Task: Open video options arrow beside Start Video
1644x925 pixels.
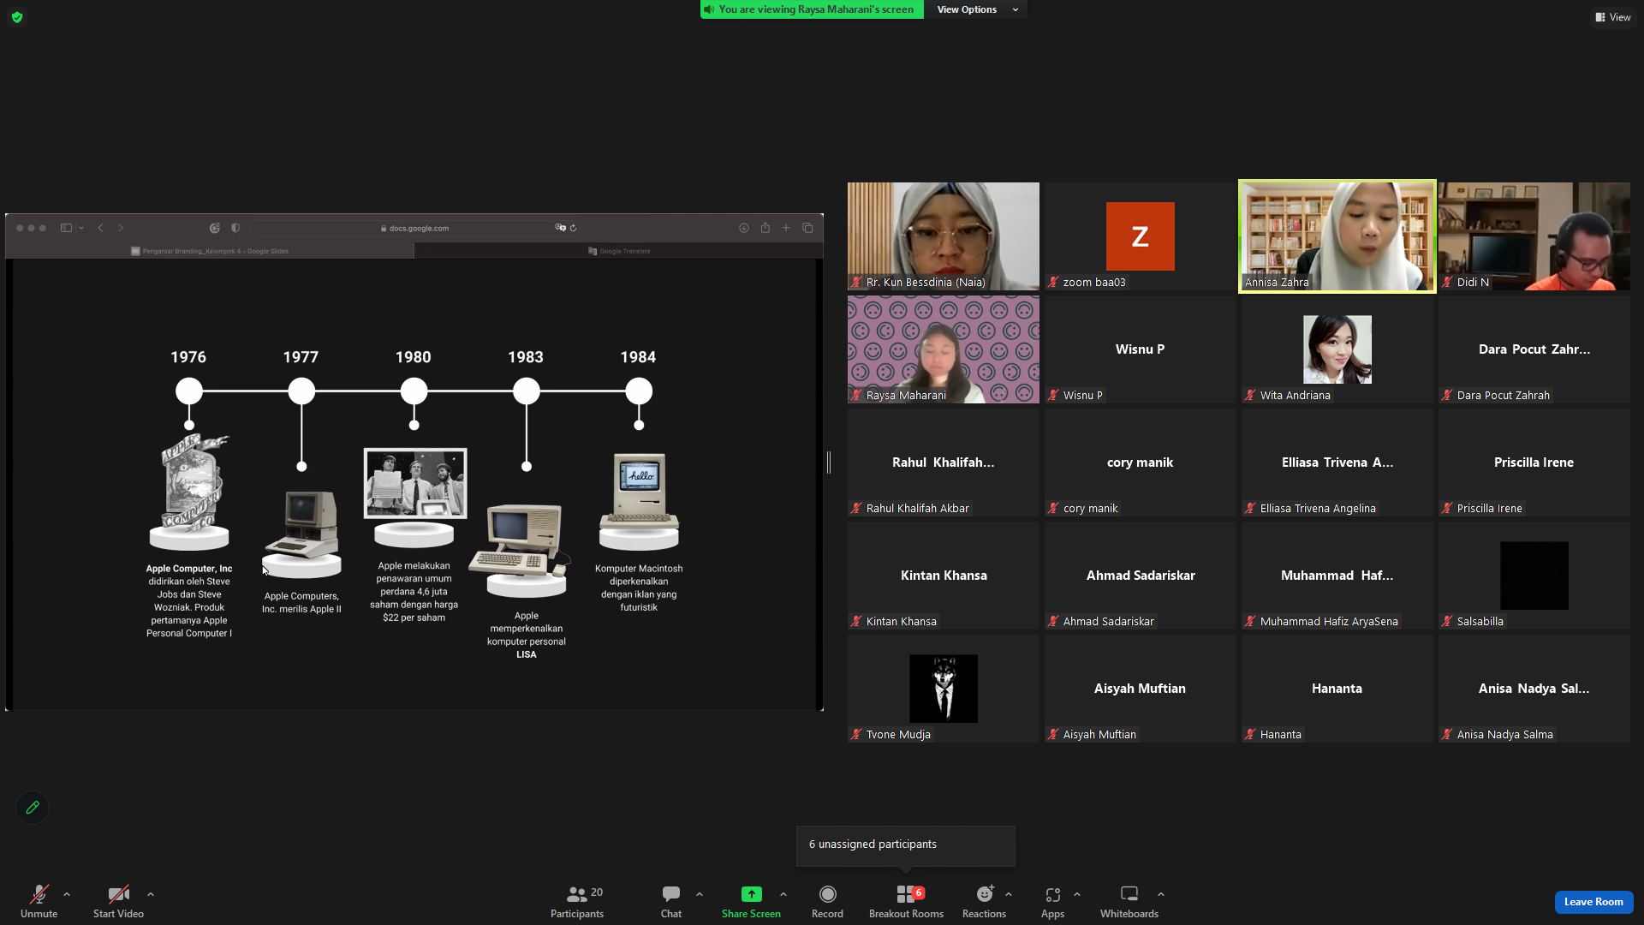Action: pyautogui.click(x=151, y=894)
